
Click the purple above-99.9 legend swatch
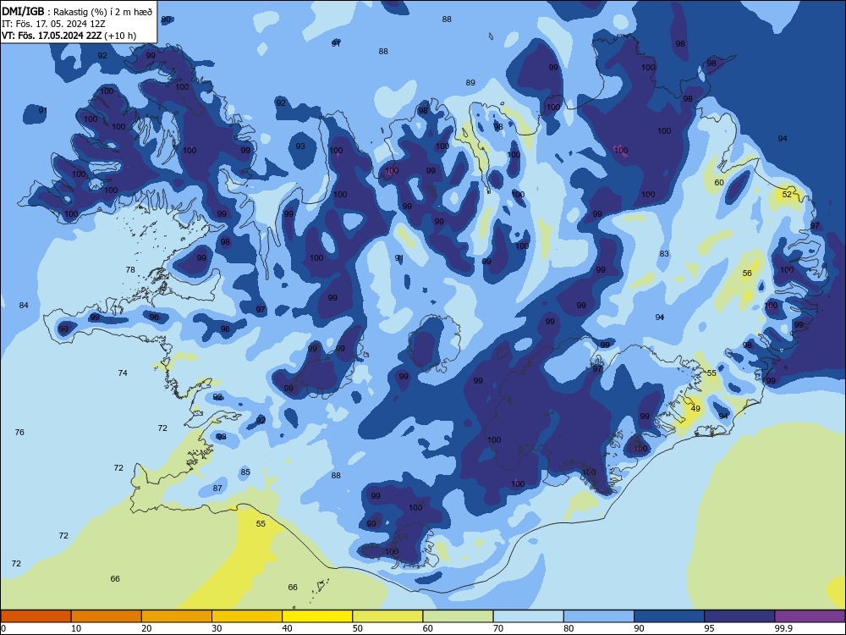(x=810, y=616)
